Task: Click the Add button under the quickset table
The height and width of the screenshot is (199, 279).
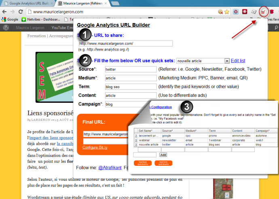Action: tap(163, 155)
